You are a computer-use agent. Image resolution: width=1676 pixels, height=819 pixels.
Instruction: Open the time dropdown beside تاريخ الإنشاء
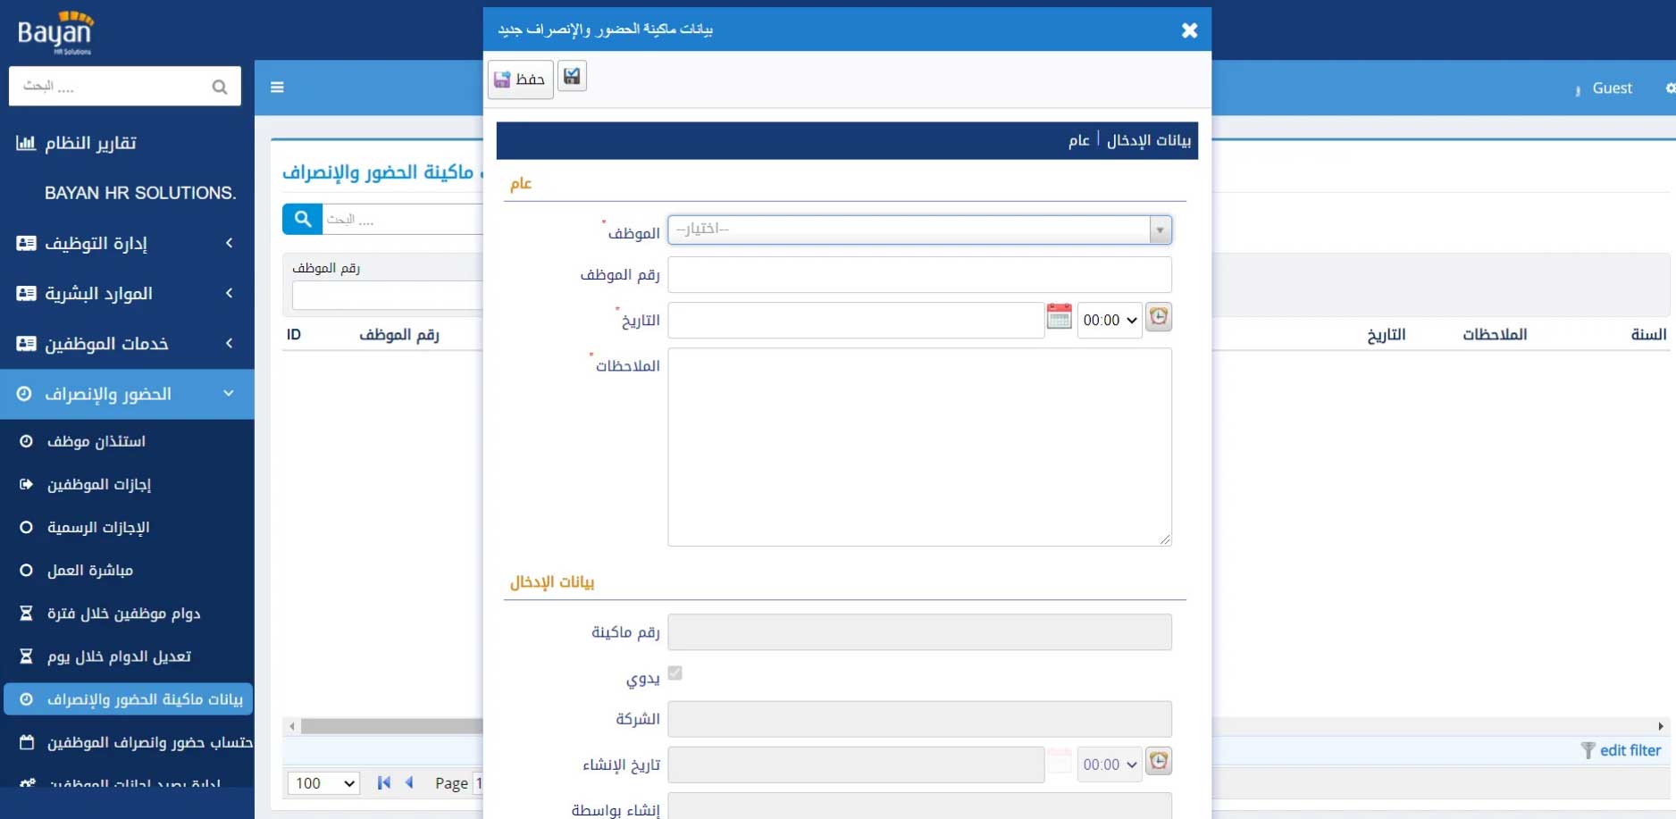pos(1110,765)
